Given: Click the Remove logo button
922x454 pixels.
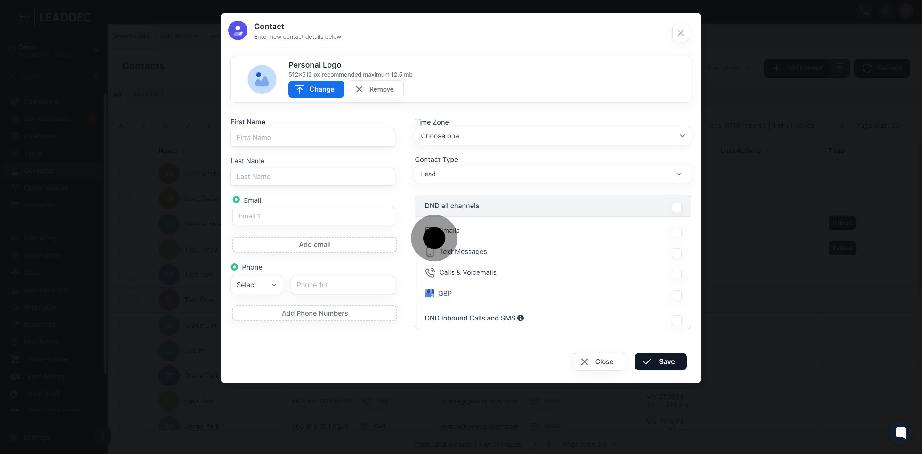Looking at the screenshot, I should [376, 89].
